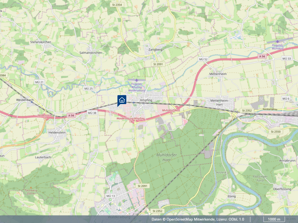Click the Mettenheim-Hart town label

click(x=219, y=102)
